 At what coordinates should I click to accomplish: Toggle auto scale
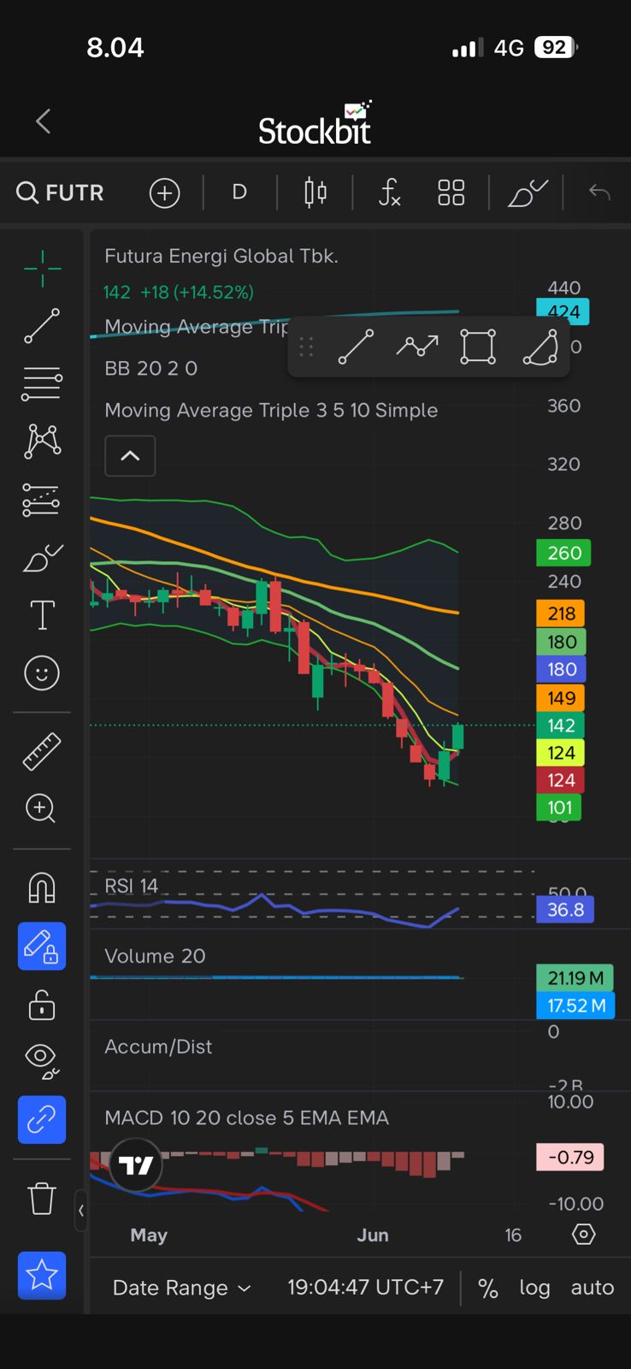592,1288
